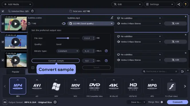190x106 pixels.
Task: Choose the DVD-Compatible Video format icon
Action: [94, 86]
